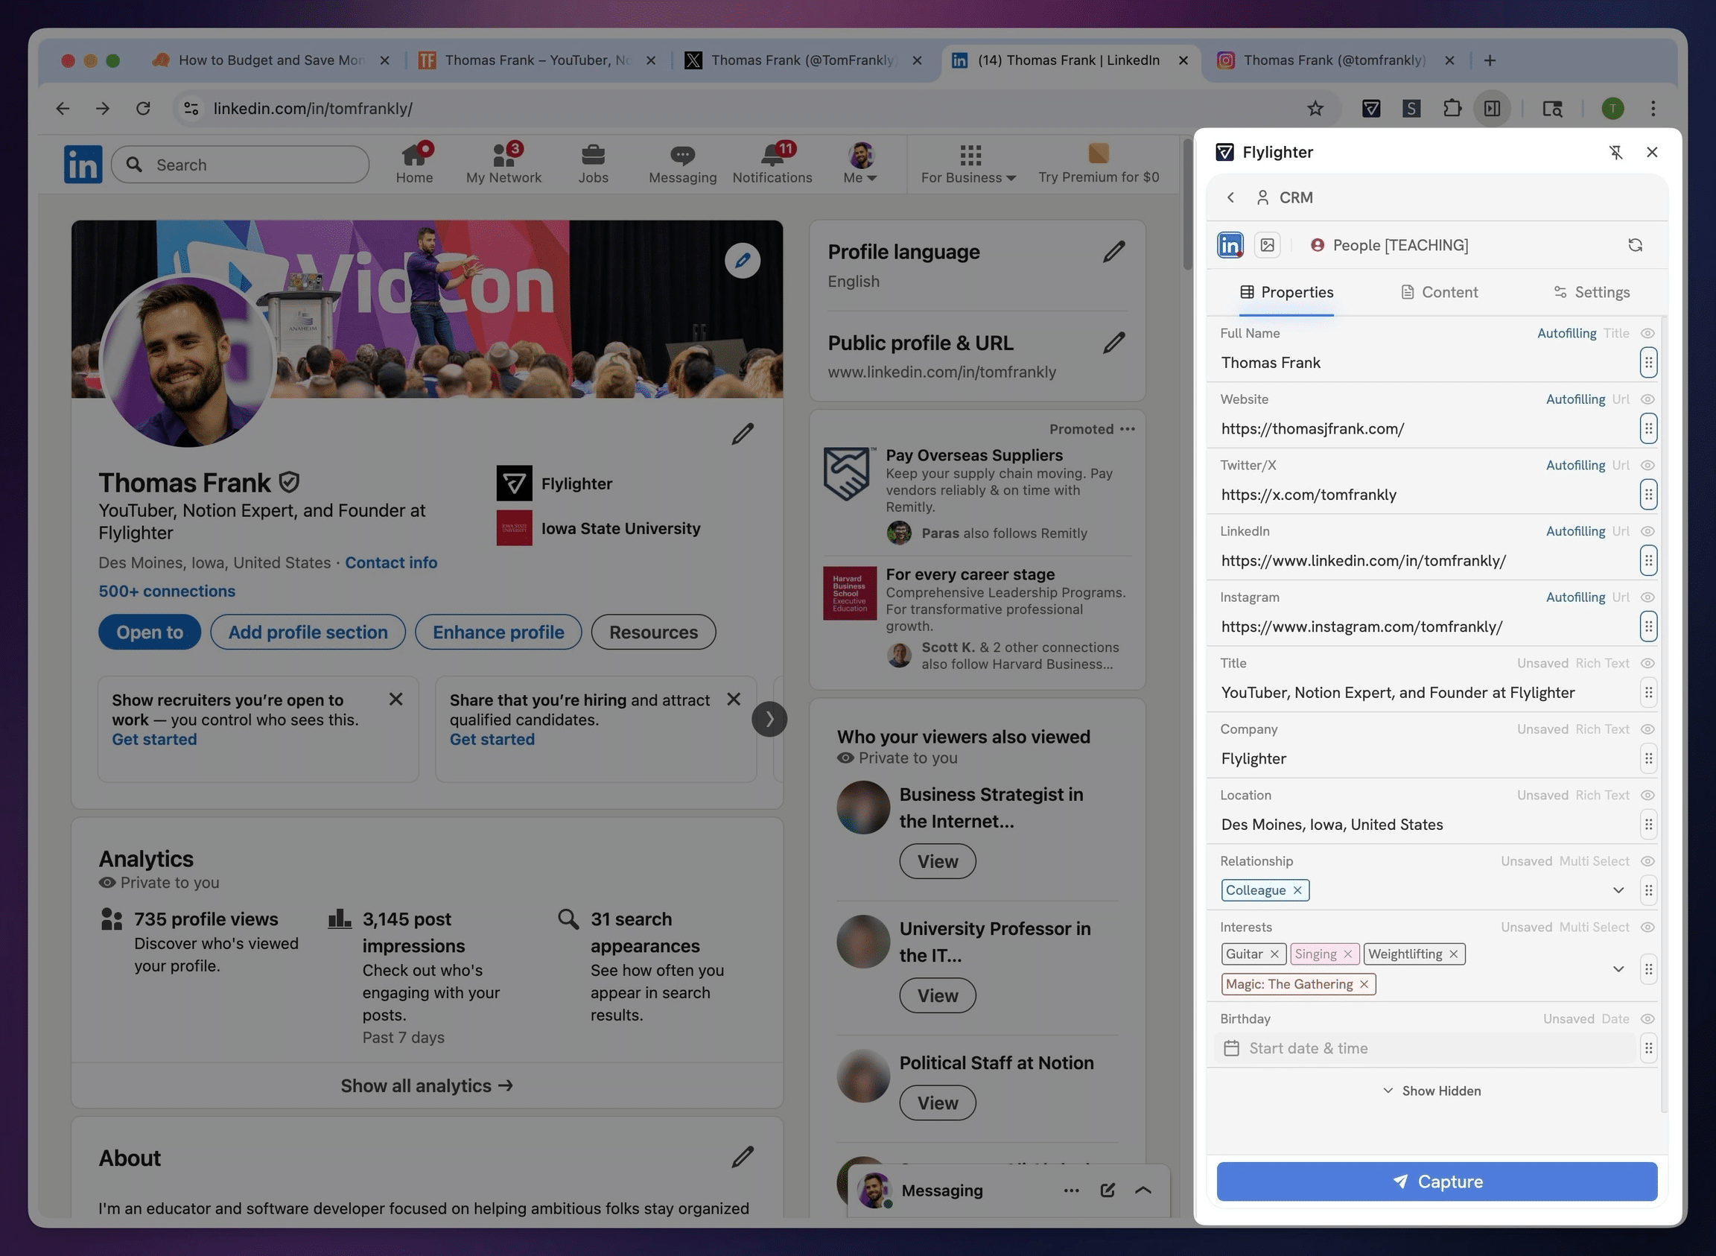Click the refresh icon beside People [TEACHING]

1635,245
